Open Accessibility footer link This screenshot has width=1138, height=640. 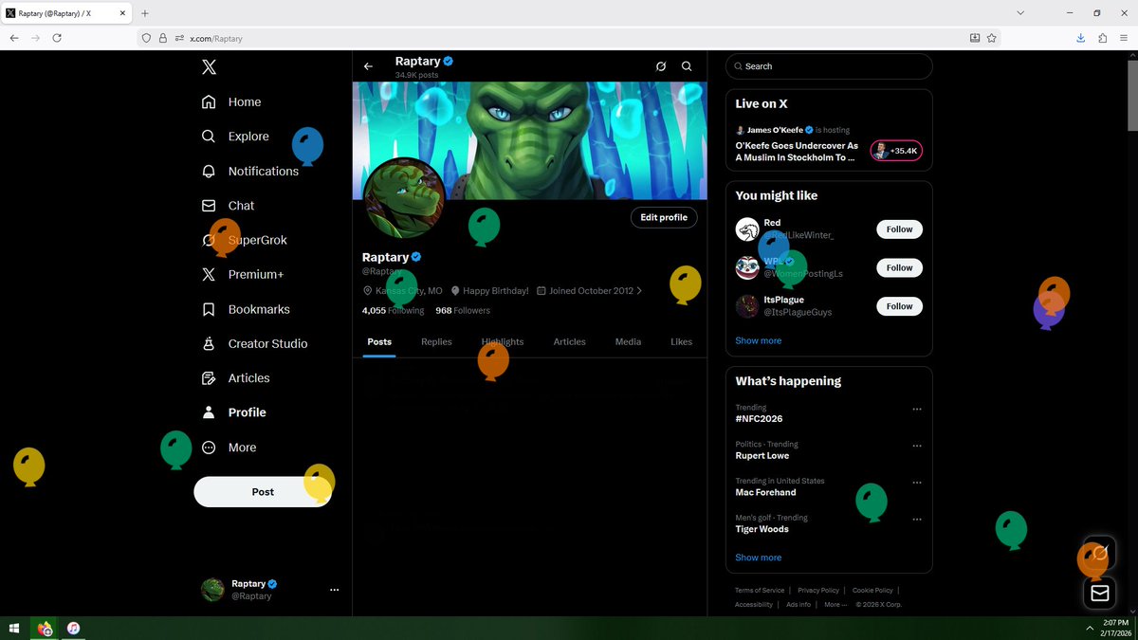coord(754,604)
